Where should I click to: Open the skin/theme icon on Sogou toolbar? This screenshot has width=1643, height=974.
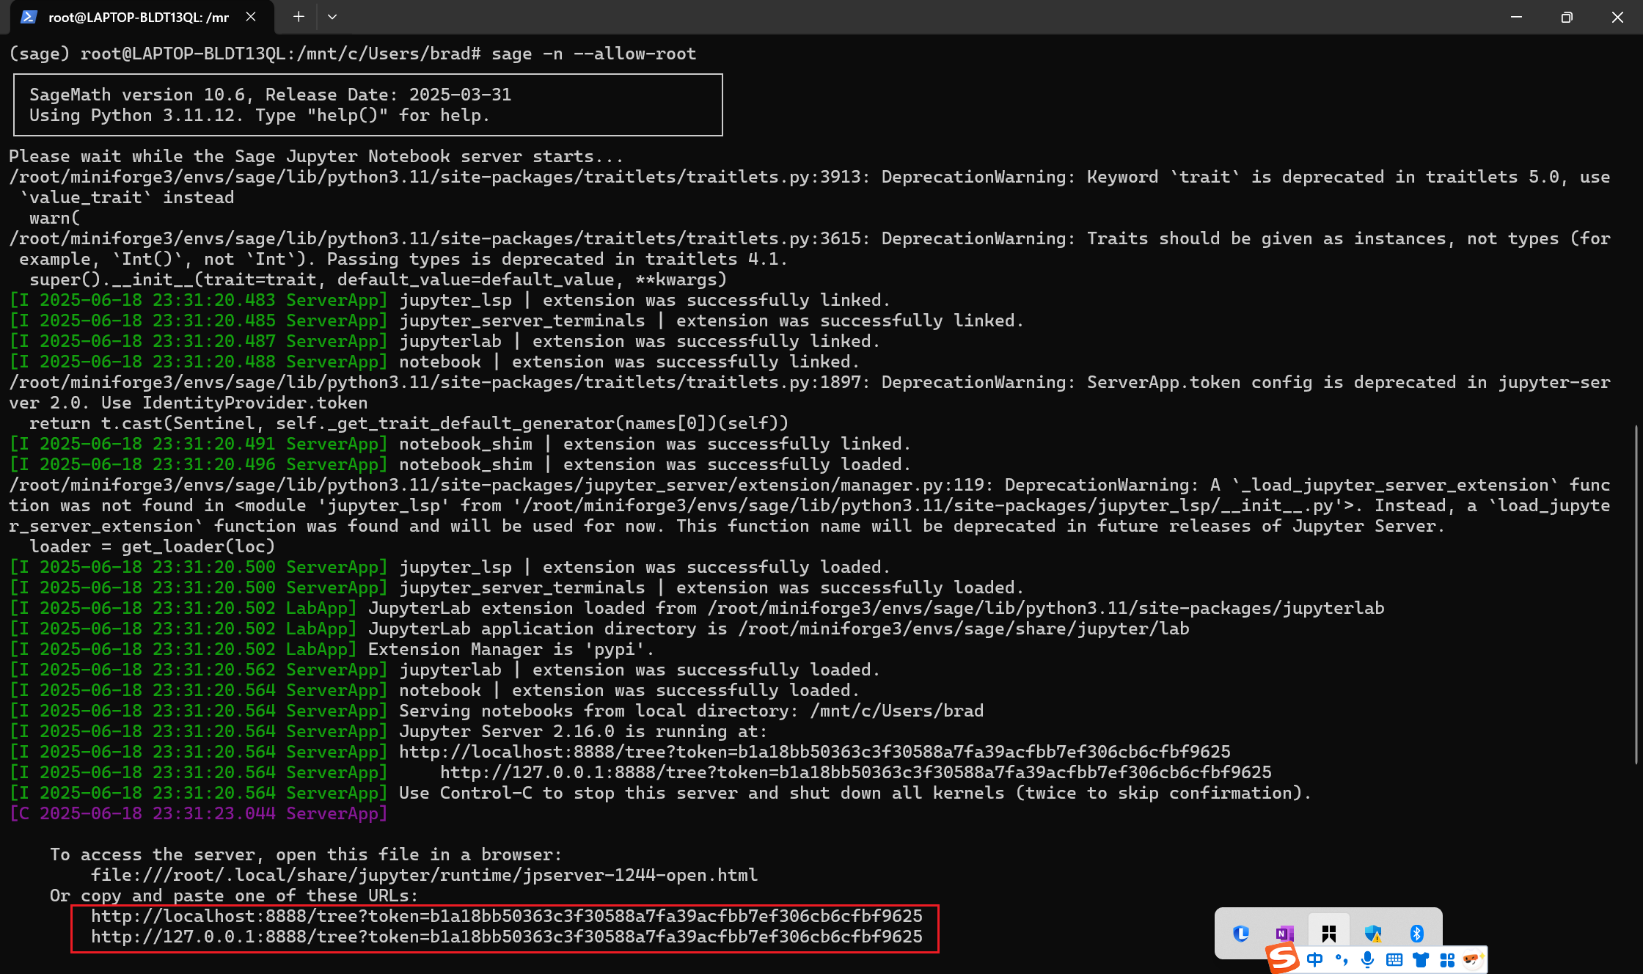(1421, 957)
